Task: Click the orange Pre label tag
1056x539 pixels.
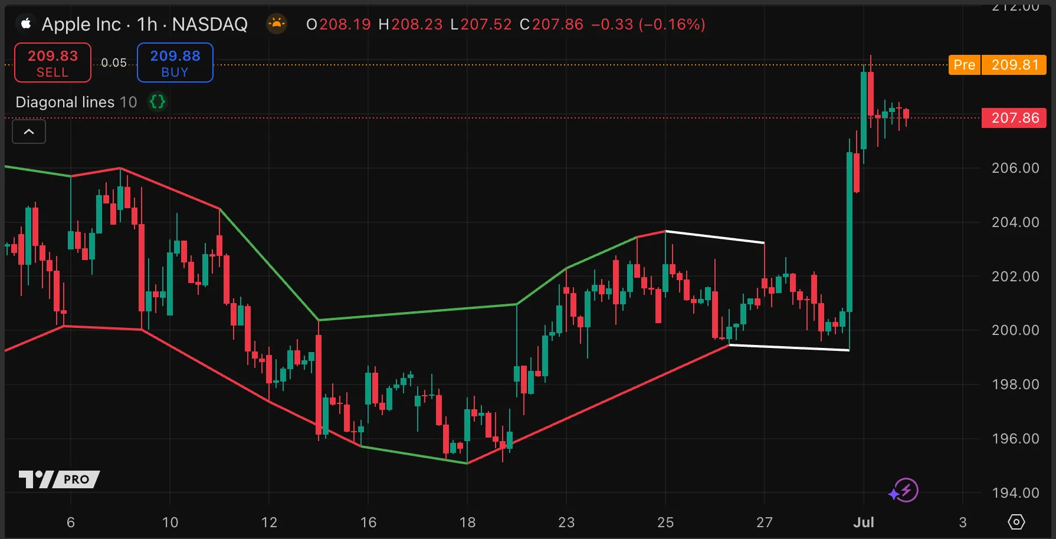Action: pos(964,65)
